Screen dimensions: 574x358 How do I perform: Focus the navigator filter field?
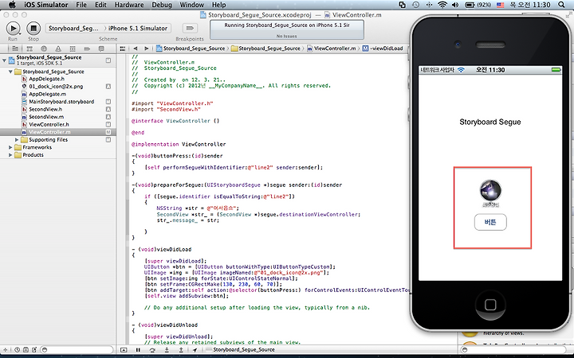pyautogui.click(x=77, y=349)
